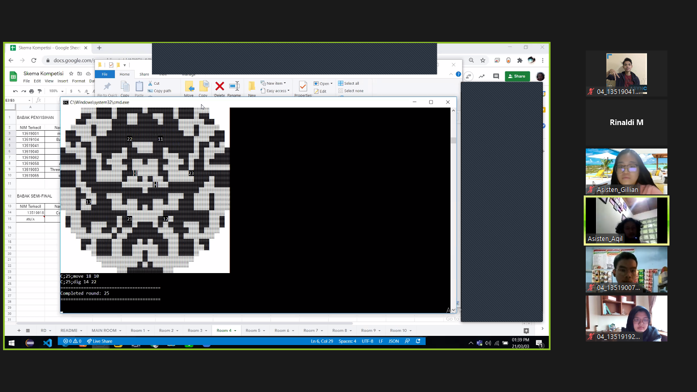The image size is (697, 392).
Task: Open the Sheets File menu
Action: [26, 81]
